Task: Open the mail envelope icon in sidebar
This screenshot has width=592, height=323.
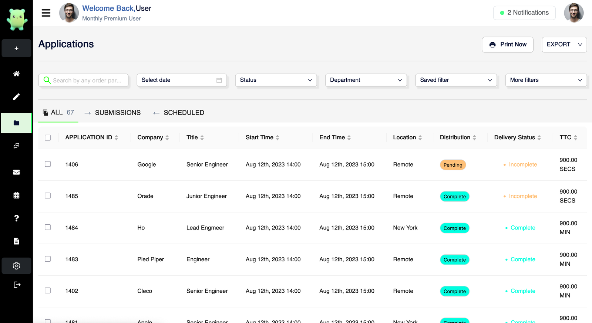Action: pos(16,172)
